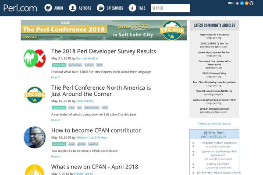Click Read it under CPAN contributor article
This screenshot has width=263, height=175.
(56, 157)
